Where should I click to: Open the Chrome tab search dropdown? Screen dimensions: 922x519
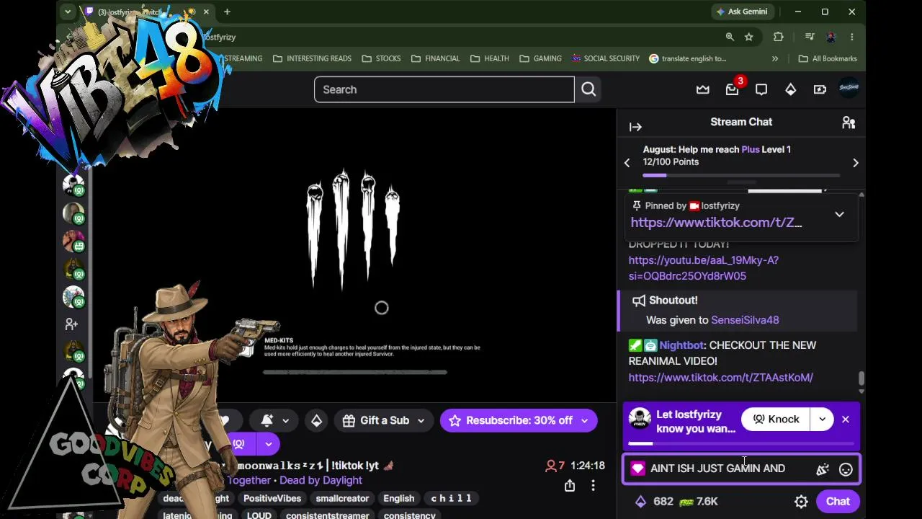[x=68, y=12]
